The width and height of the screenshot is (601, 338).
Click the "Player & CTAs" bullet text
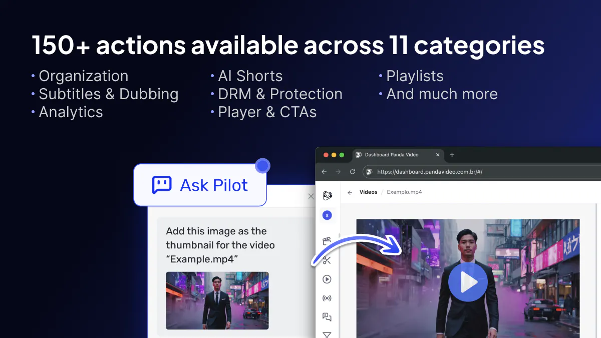pyautogui.click(x=267, y=112)
